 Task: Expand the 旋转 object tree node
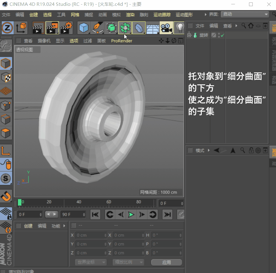[189, 35]
